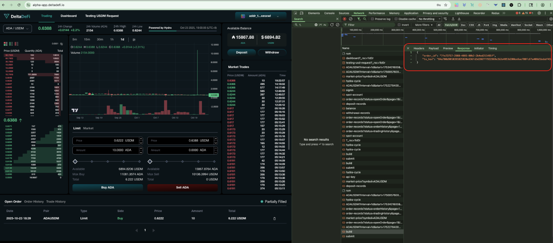Check the Disable cache option
This screenshot has width=553, height=243.
(396, 19)
